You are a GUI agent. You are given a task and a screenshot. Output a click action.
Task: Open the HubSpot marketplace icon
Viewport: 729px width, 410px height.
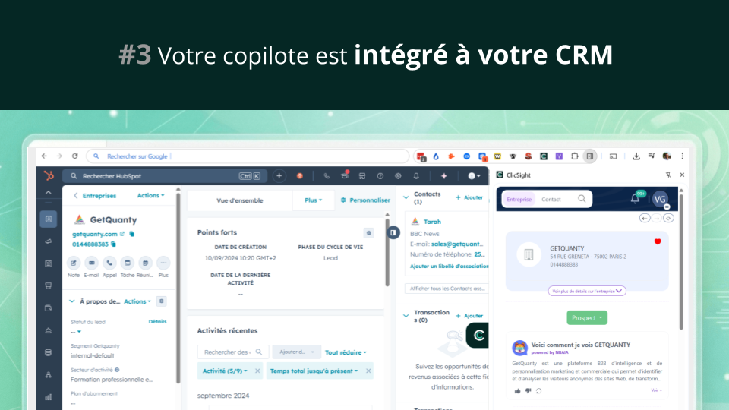click(x=362, y=176)
